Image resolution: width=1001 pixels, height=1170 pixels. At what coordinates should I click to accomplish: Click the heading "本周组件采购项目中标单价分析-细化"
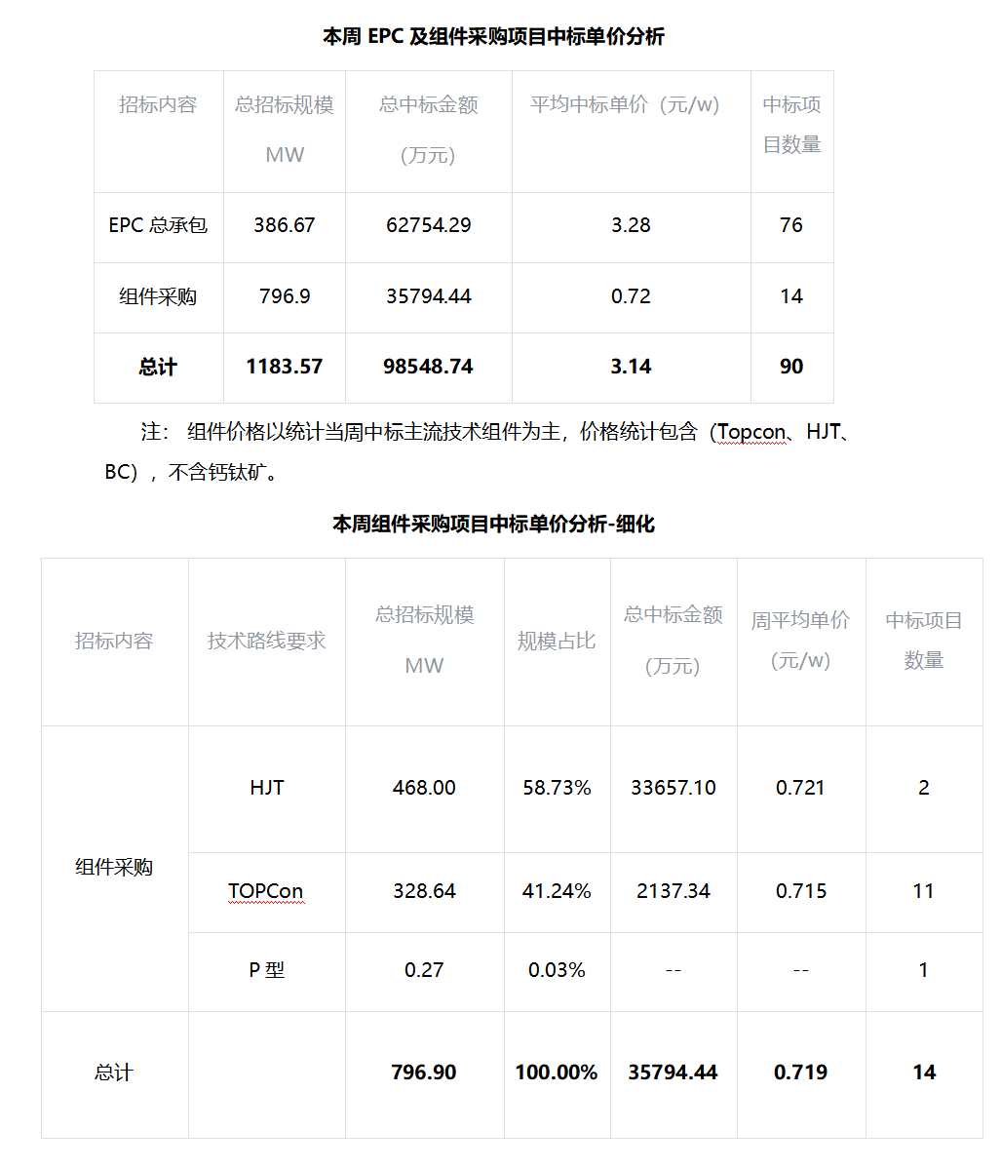click(493, 525)
